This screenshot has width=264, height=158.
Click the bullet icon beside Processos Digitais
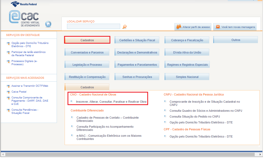tap(8, 61)
